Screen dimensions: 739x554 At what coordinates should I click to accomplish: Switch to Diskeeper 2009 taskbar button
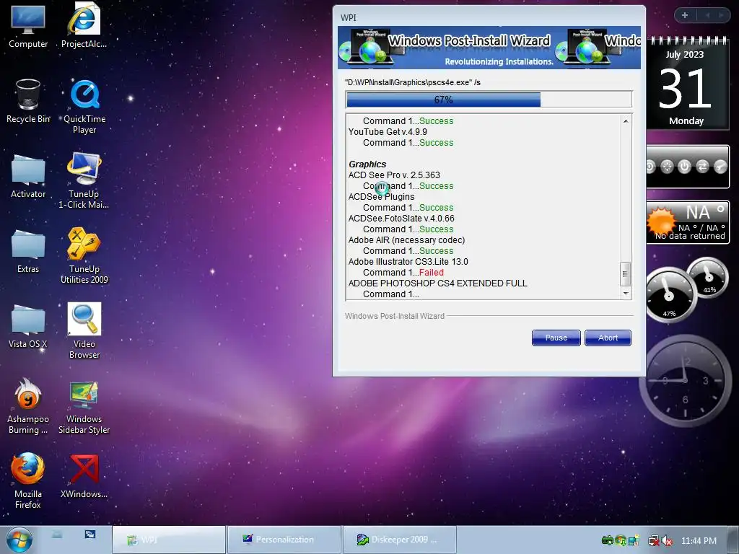[400, 540]
